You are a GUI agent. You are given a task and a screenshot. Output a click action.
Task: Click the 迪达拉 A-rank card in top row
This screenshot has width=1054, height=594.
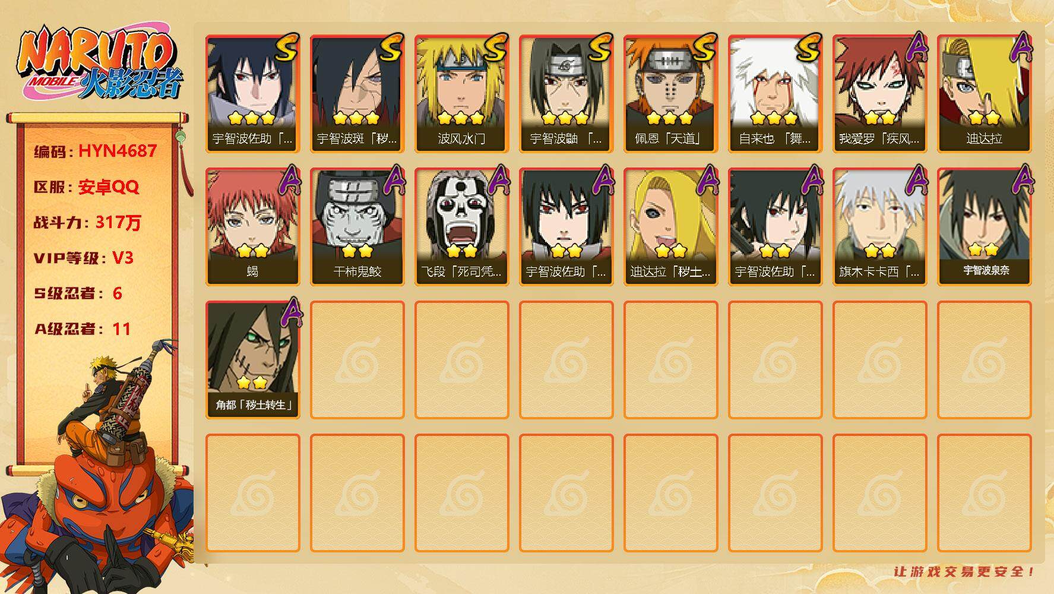click(x=984, y=94)
